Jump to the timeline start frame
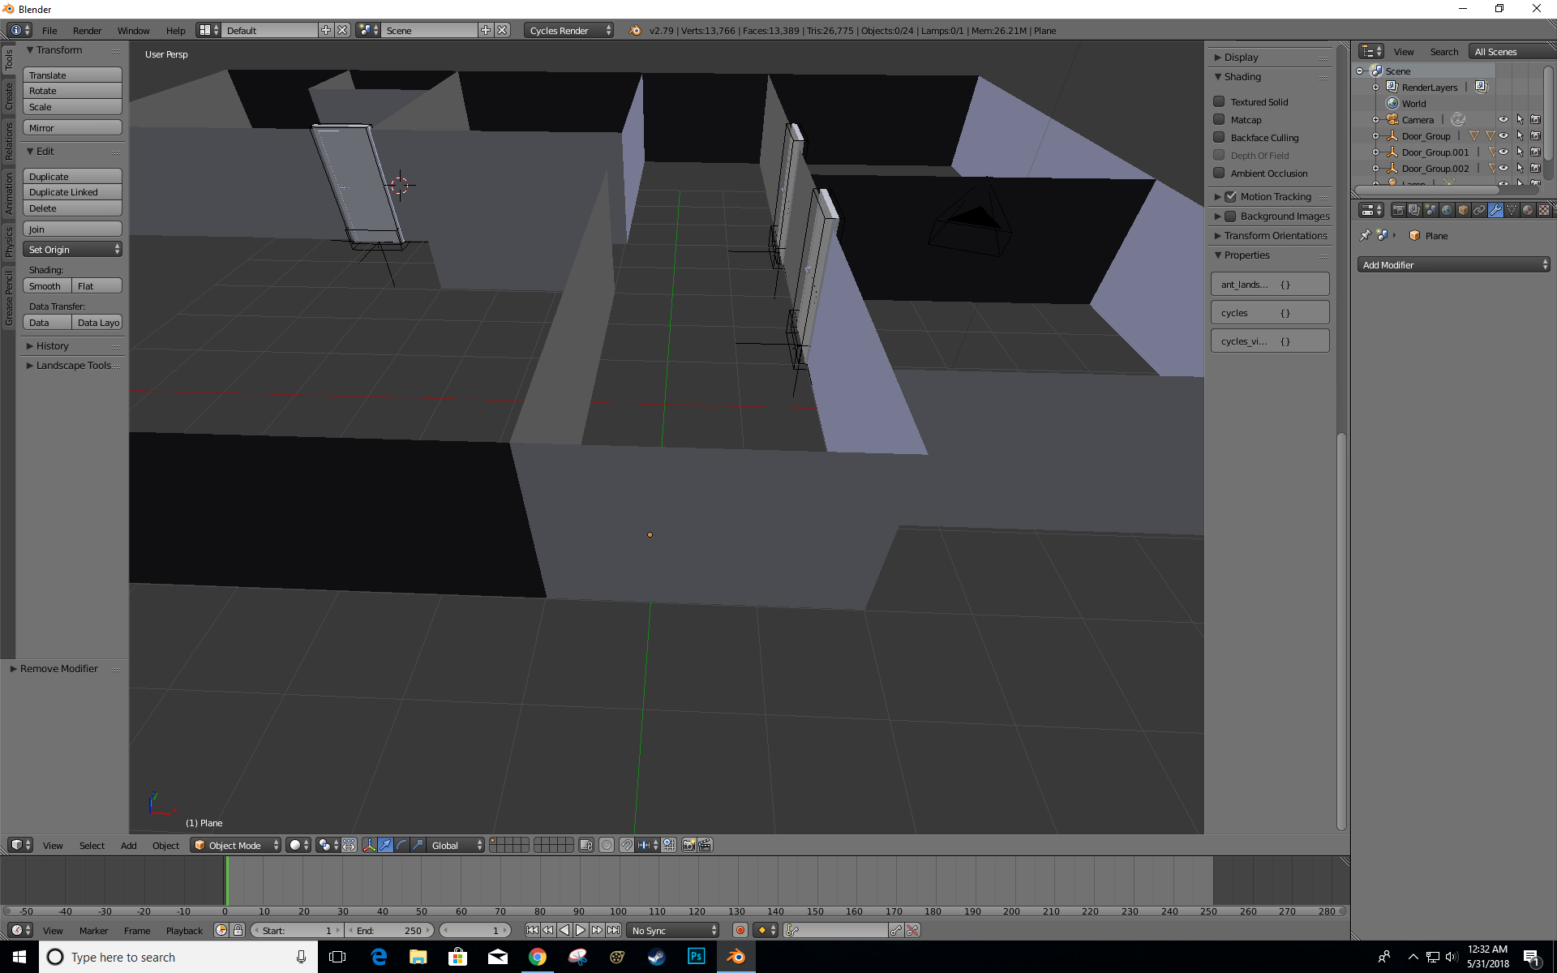 (x=532, y=930)
